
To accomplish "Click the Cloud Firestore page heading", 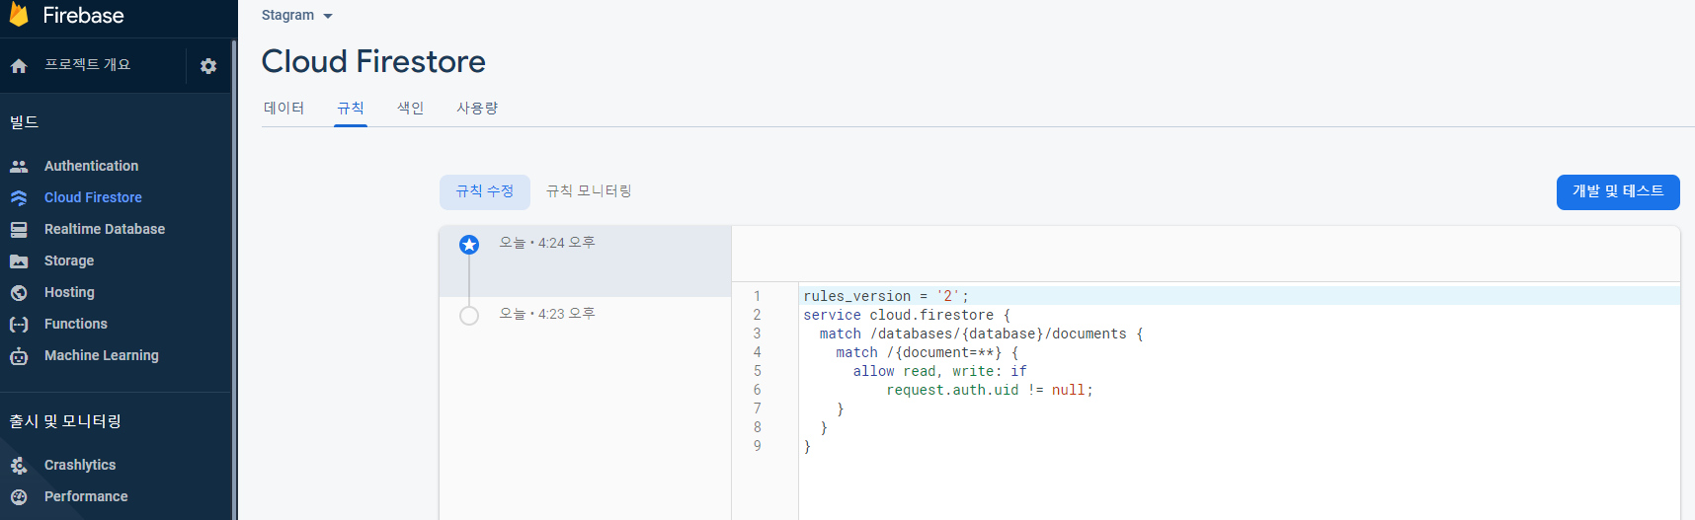I will [373, 61].
